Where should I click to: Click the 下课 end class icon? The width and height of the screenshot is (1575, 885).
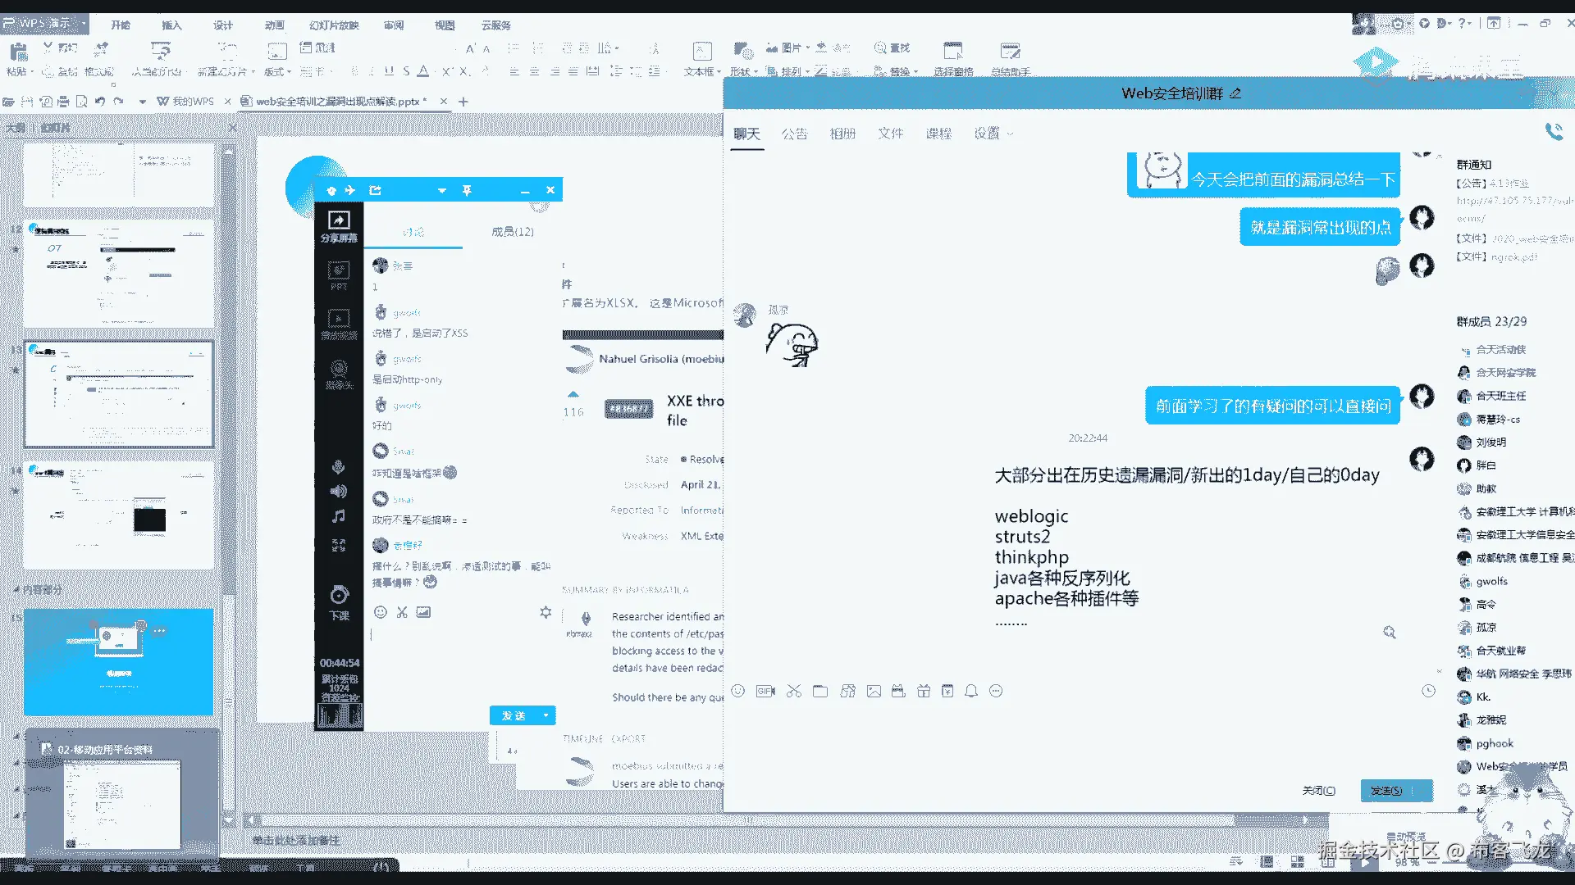[339, 597]
